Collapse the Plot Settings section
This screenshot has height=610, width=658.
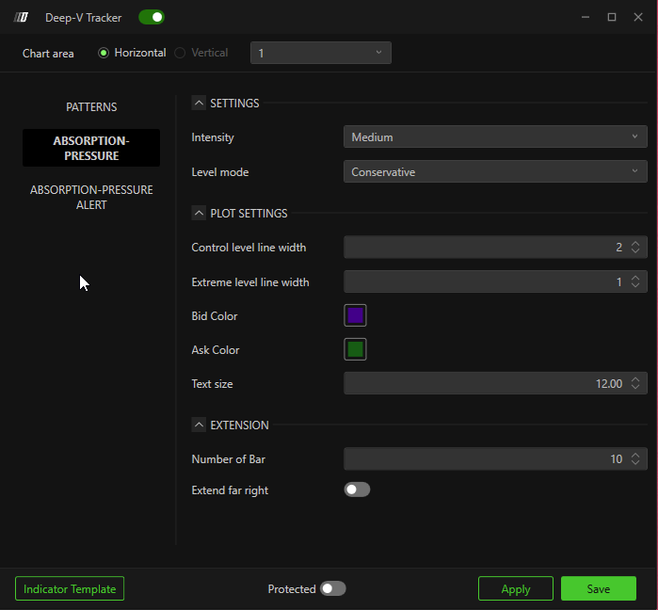[x=199, y=214]
